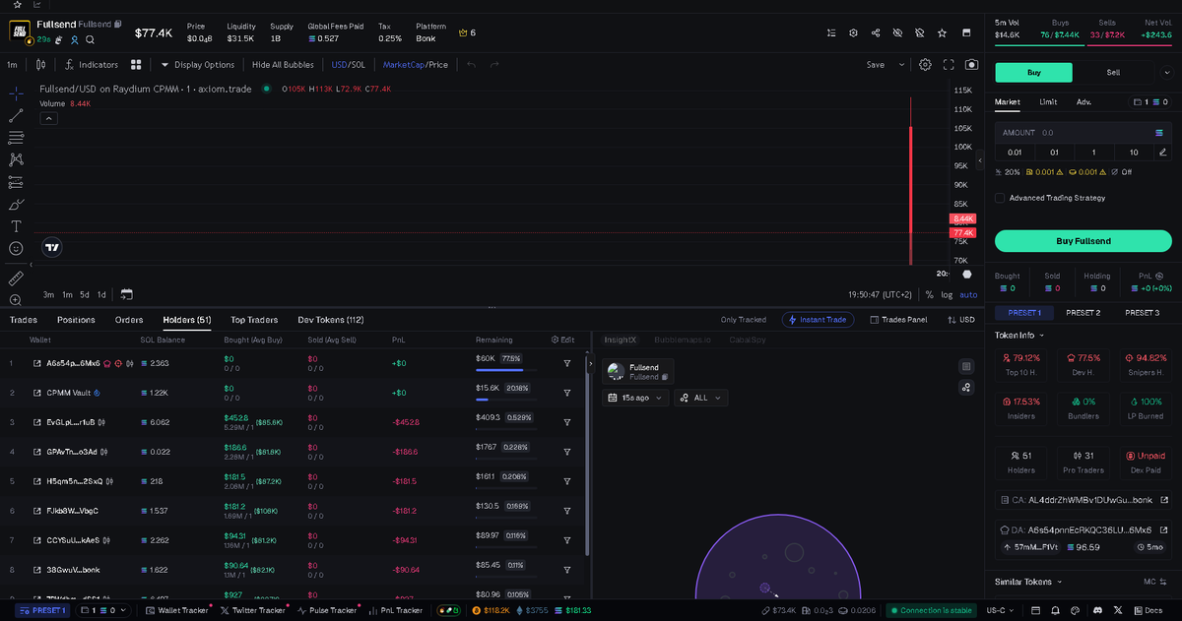
Task: Filter holder A6s54p...6Mx6 row
Action: tap(567, 363)
